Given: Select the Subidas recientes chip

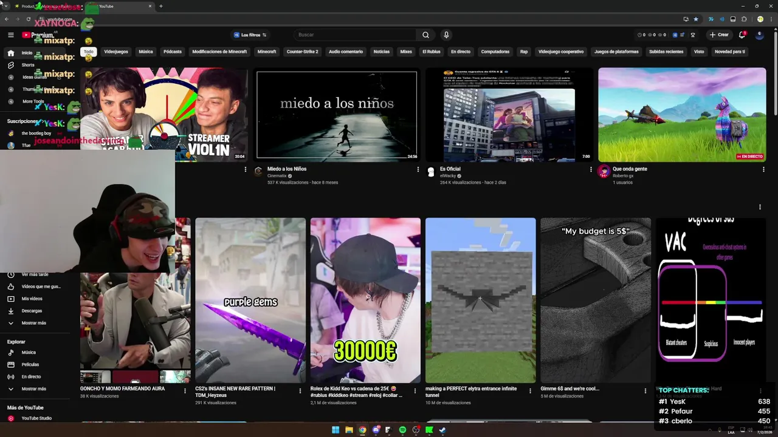Looking at the screenshot, I should tap(666, 52).
